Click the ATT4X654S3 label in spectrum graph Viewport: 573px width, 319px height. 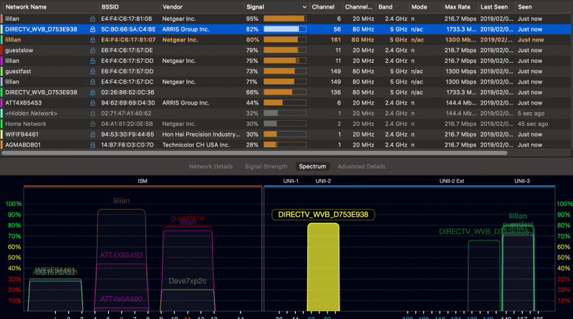coord(121,255)
